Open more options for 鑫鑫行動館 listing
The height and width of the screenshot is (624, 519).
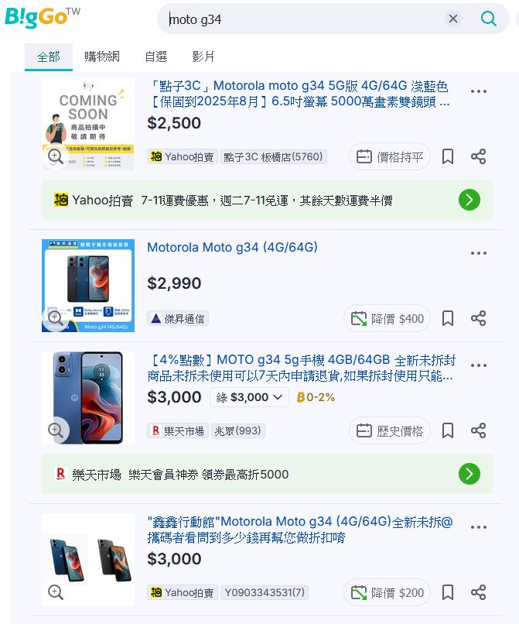(x=479, y=527)
